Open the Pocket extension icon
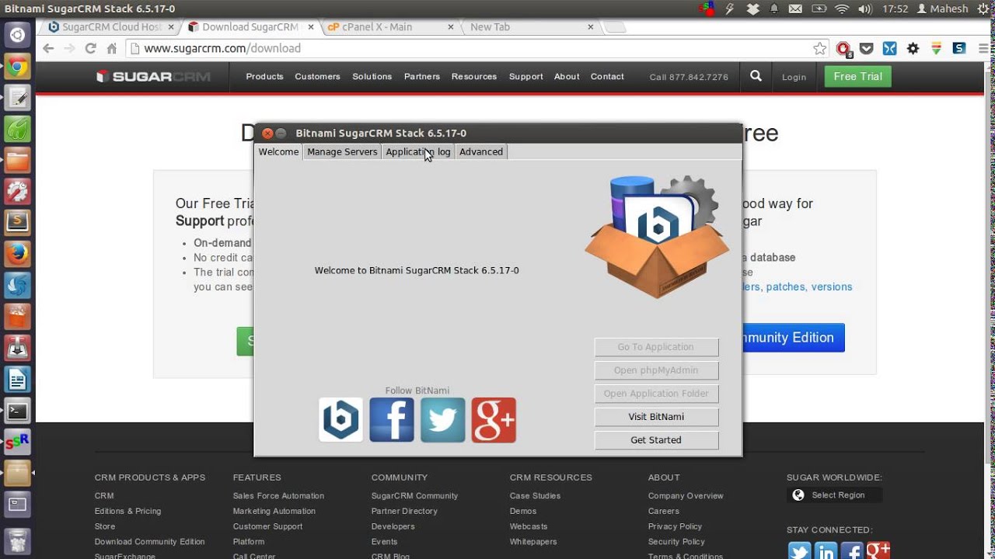The height and width of the screenshot is (559, 995). (x=867, y=48)
